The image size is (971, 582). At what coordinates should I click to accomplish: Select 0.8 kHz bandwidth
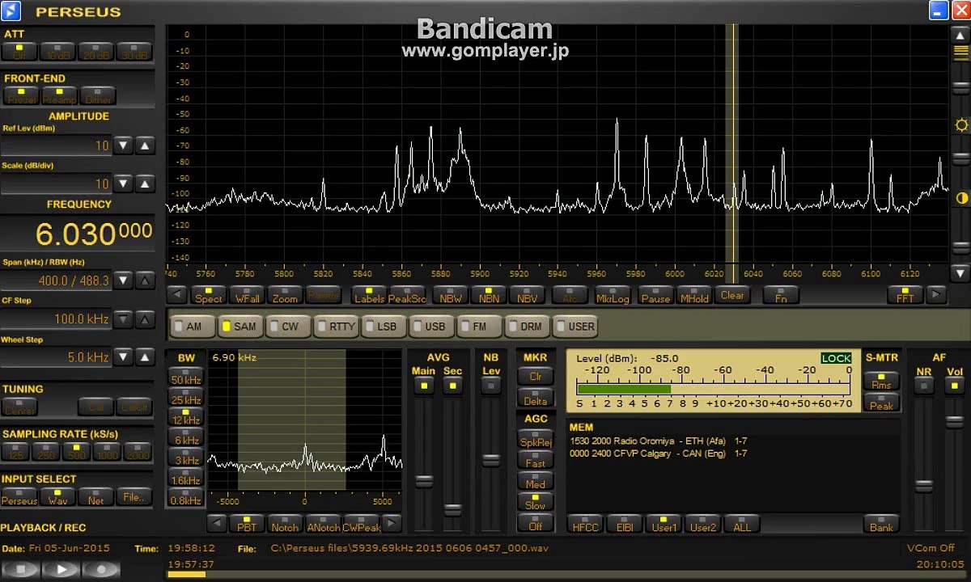click(x=186, y=498)
